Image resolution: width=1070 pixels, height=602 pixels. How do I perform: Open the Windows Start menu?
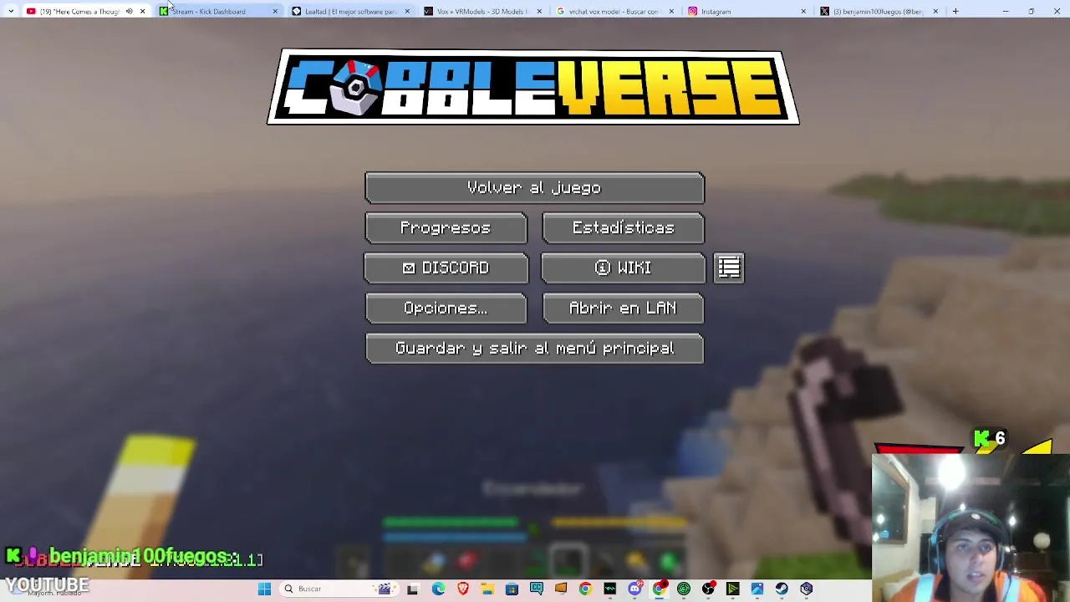[264, 589]
